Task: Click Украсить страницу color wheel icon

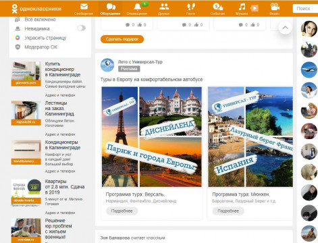Action: pos(18,38)
